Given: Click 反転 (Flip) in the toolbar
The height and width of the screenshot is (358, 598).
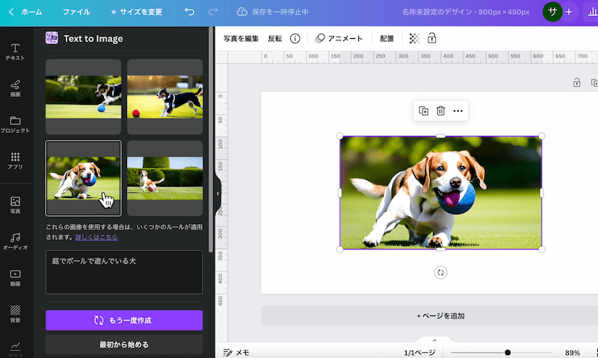Looking at the screenshot, I should (x=274, y=39).
